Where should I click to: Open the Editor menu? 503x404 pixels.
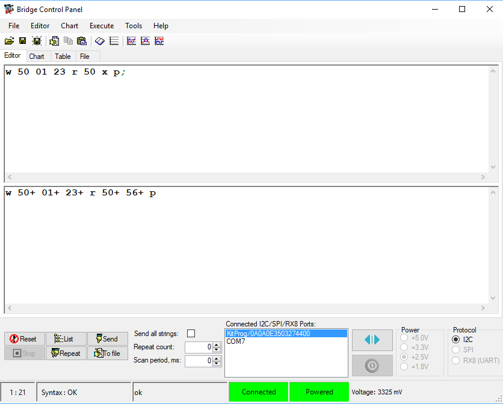click(x=40, y=26)
